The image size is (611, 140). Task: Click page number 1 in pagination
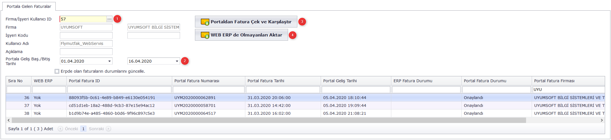83,129
